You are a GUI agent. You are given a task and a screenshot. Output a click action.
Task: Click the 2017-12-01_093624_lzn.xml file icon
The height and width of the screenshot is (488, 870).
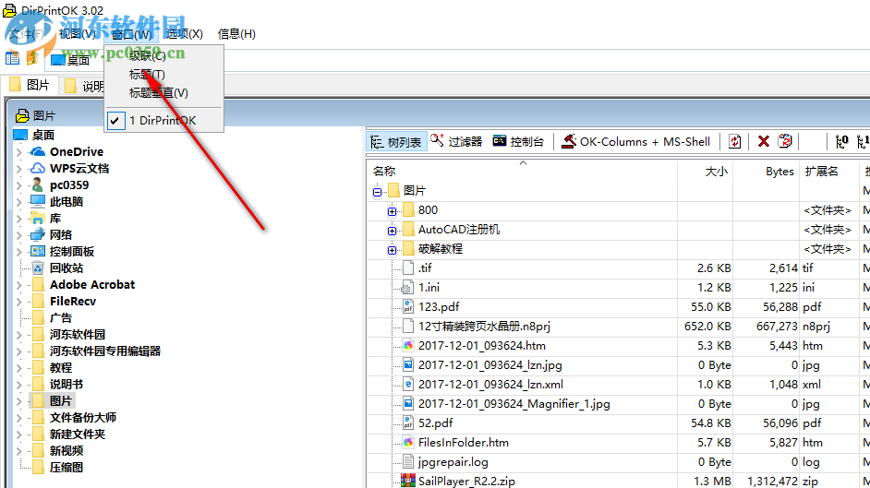coord(408,384)
